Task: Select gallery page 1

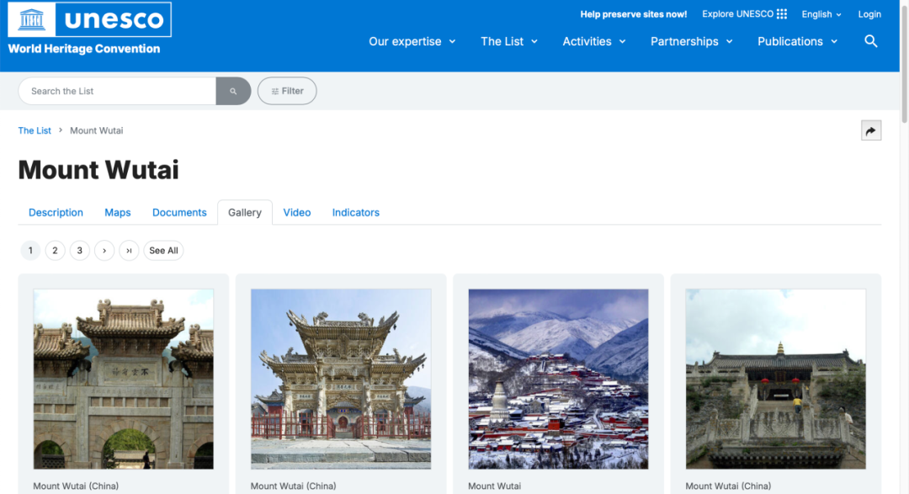Action: point(30,251)
